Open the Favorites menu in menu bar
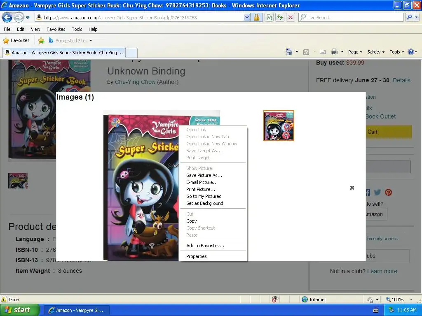Viewport: 422px width, 316px height. pos(56,29)
